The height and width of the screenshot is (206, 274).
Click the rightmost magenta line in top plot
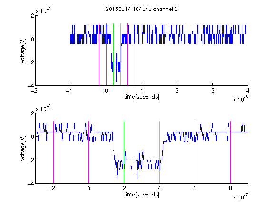tap(135, 54)
